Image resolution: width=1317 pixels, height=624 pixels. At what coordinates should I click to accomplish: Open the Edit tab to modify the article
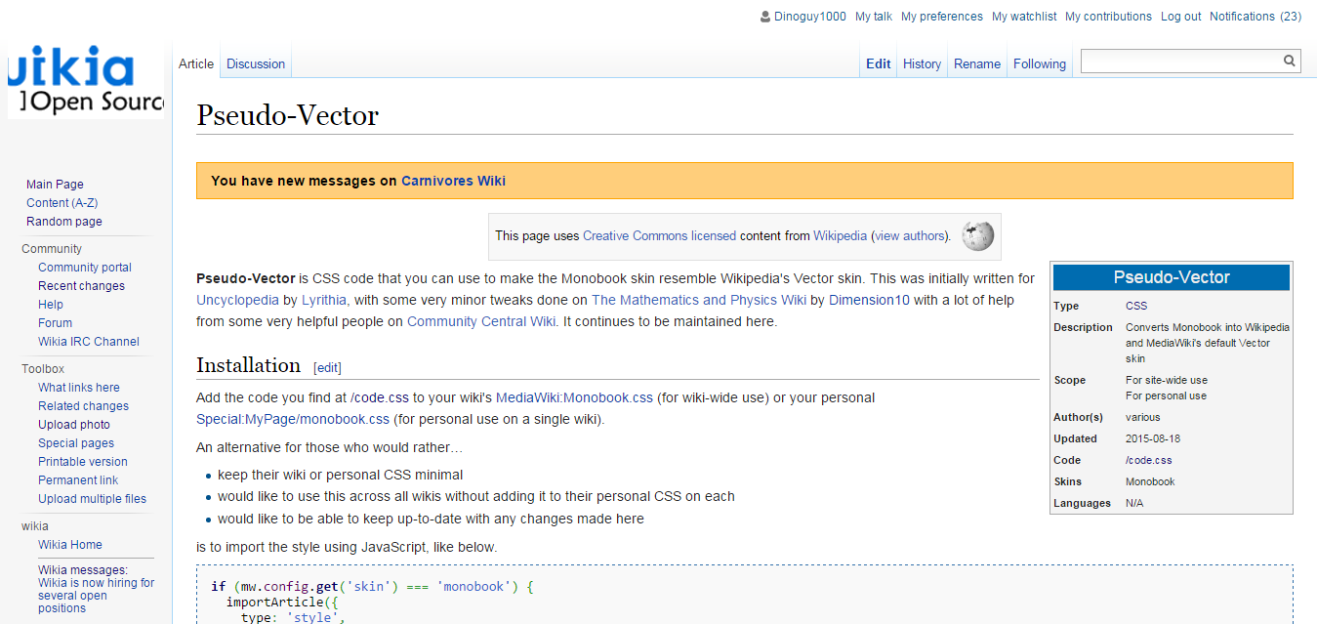878,62
